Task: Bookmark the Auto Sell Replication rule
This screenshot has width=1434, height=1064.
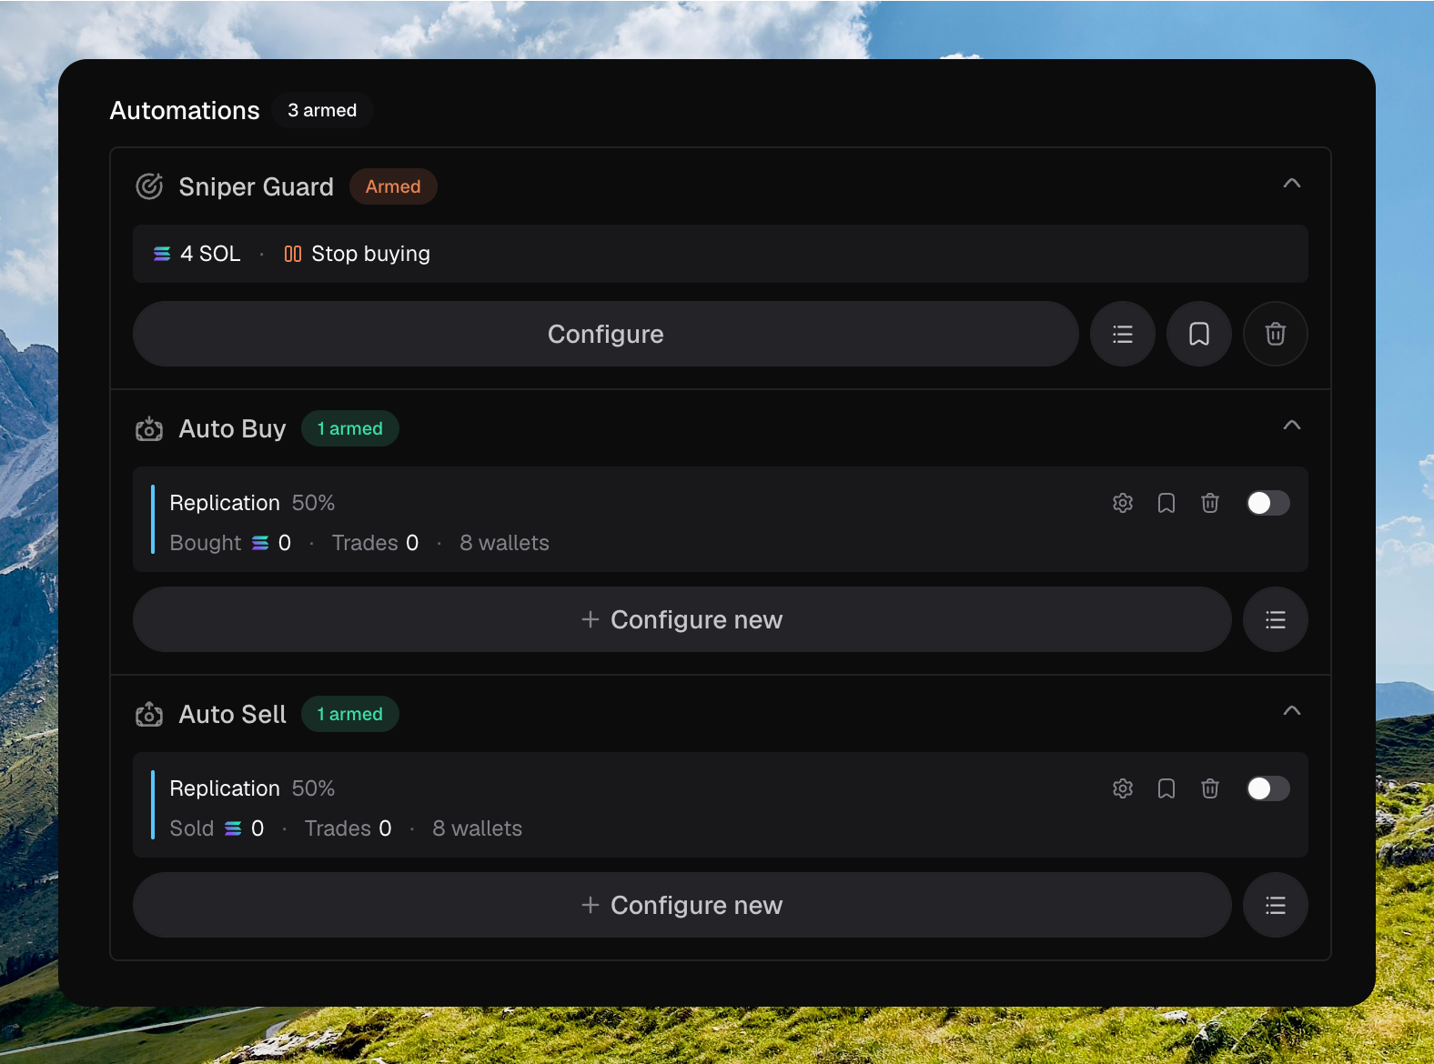Action: [1166, 788]
